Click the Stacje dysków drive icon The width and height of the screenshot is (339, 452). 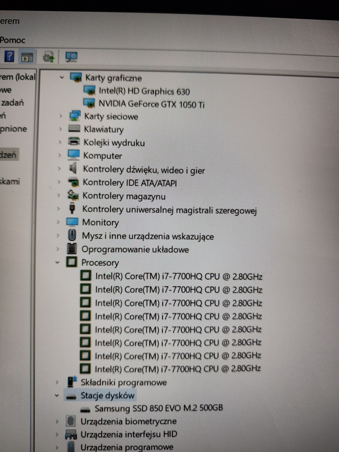(71, 397)
